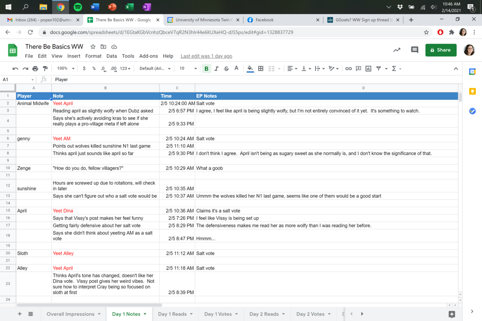Open the fill color picker
Viewport: 482px width, 321px height.
click(x=250, y=69)
